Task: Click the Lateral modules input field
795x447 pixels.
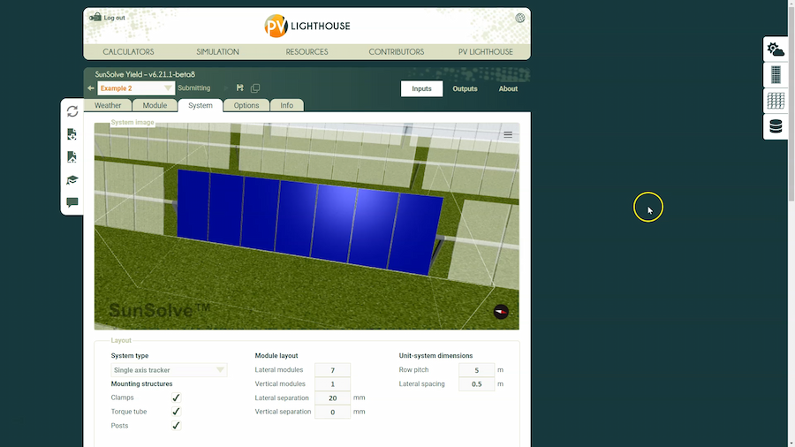Action: click(333, 370)
